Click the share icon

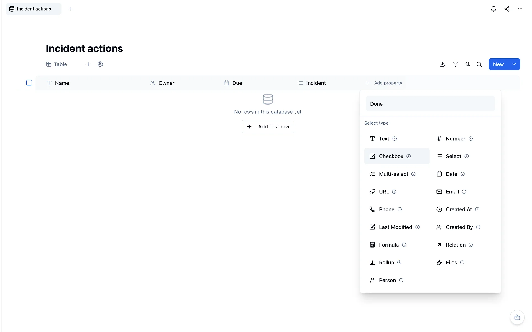507,9
